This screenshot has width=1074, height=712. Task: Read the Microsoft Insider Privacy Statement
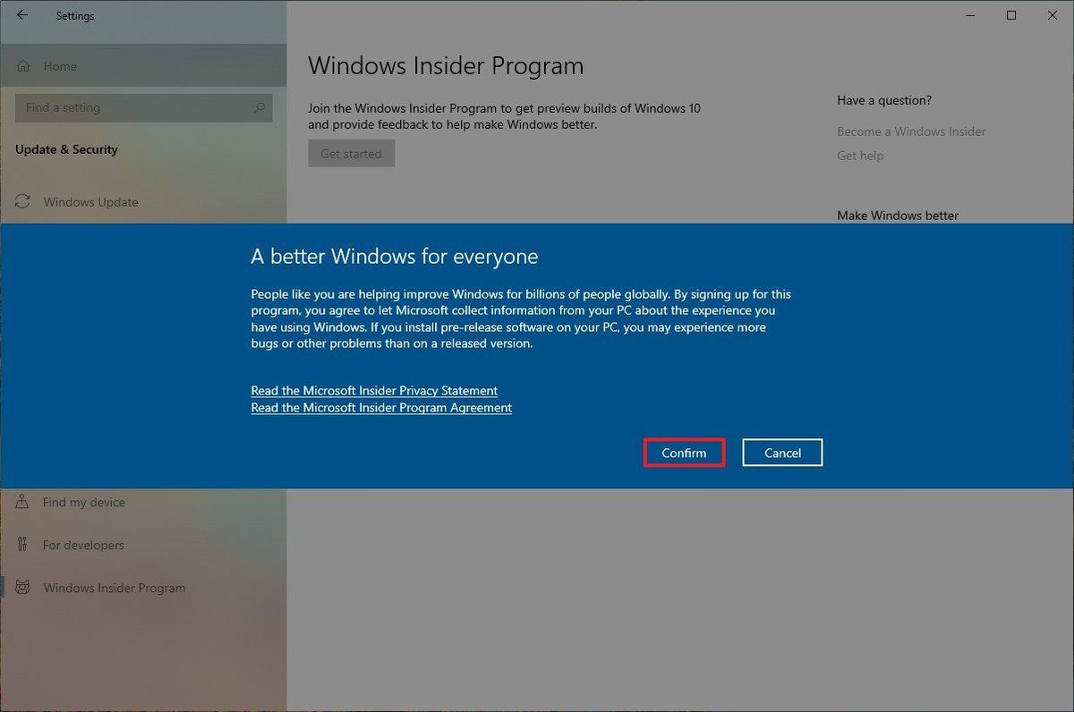(374, 390)
